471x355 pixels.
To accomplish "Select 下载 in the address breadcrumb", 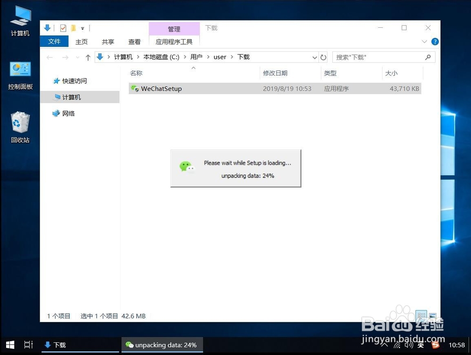I will pyautogui.click(x=244, y=57).
